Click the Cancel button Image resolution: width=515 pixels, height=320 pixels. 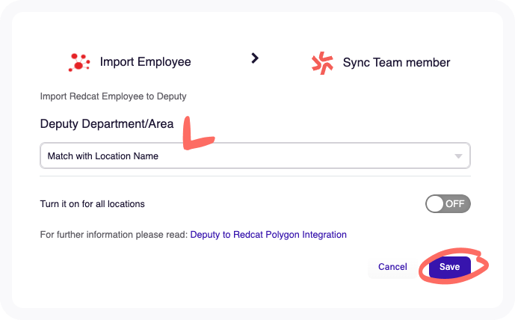pyautogui.click(x=392, y=266)
